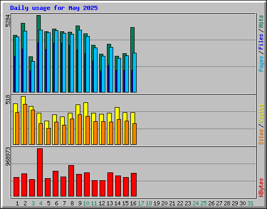Click the yellow Visits bar for day 10

click(x=86, y=109)
